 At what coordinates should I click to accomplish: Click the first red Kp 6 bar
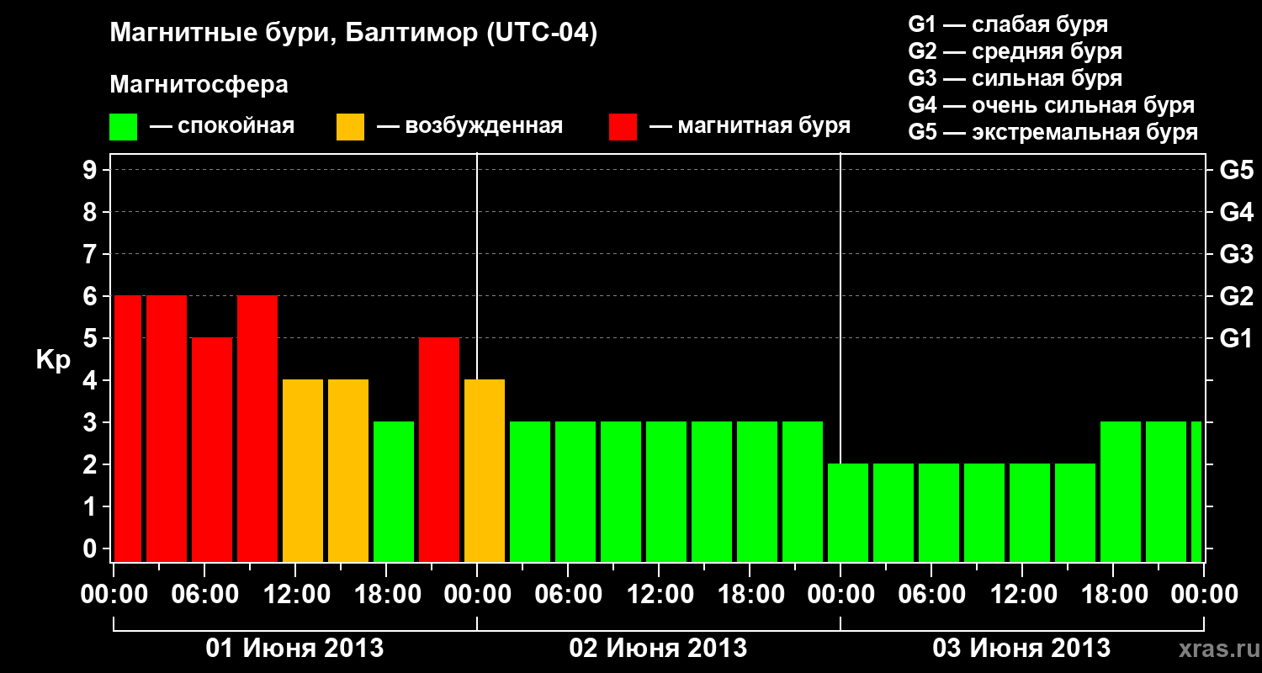pos(128,429)
